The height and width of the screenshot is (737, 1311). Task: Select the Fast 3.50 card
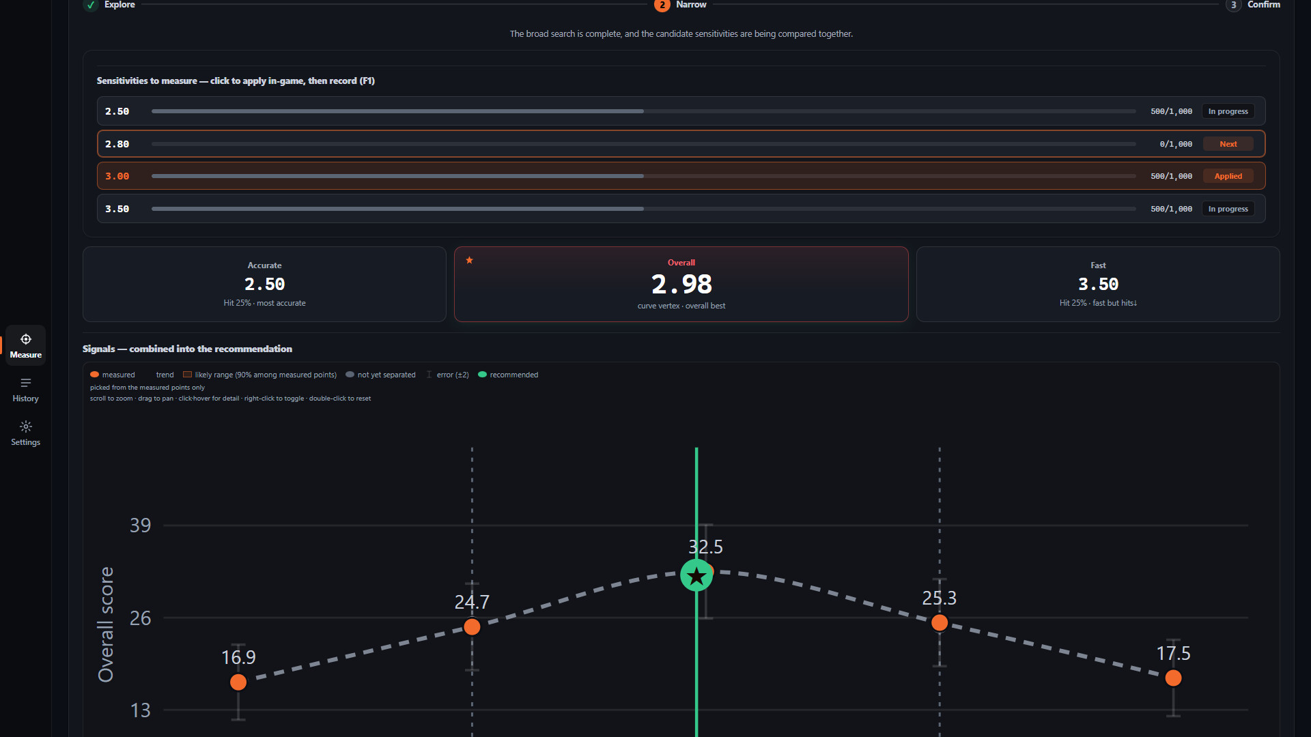point(1098,284)
